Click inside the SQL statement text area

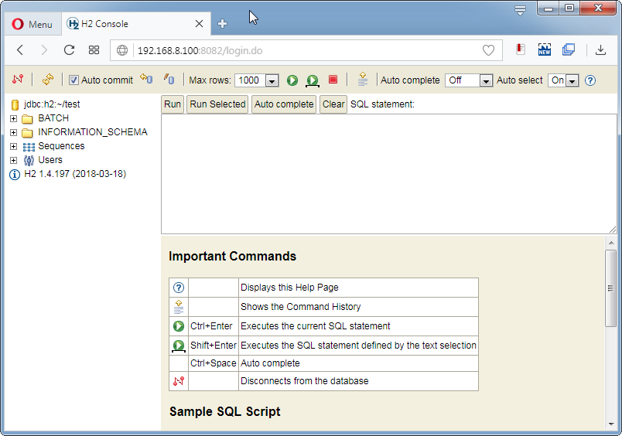(x=388, y=174)
